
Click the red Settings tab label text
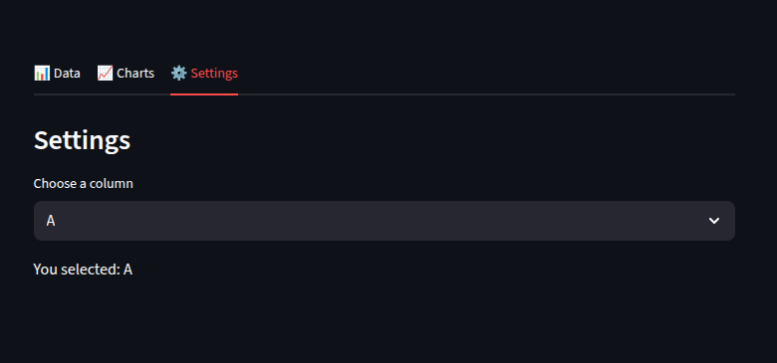click(x=214, y=74)
